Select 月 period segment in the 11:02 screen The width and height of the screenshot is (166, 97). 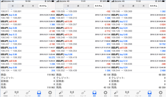click(143, 6)
